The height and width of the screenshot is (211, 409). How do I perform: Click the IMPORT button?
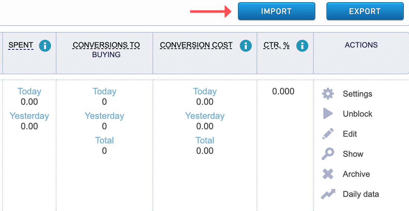click(276, 12)
